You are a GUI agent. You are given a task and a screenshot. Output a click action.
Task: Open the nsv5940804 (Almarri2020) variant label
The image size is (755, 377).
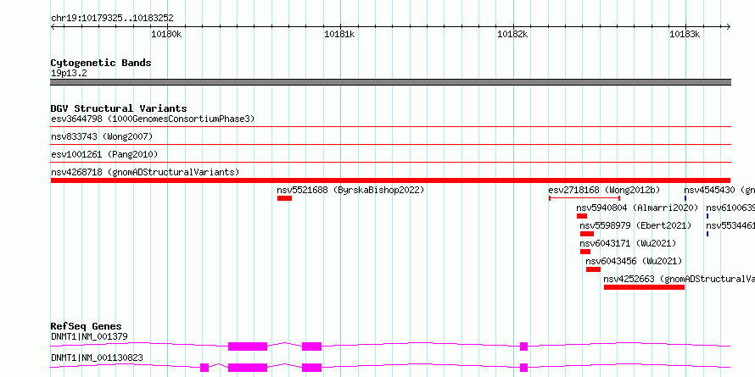click(637, 208)
